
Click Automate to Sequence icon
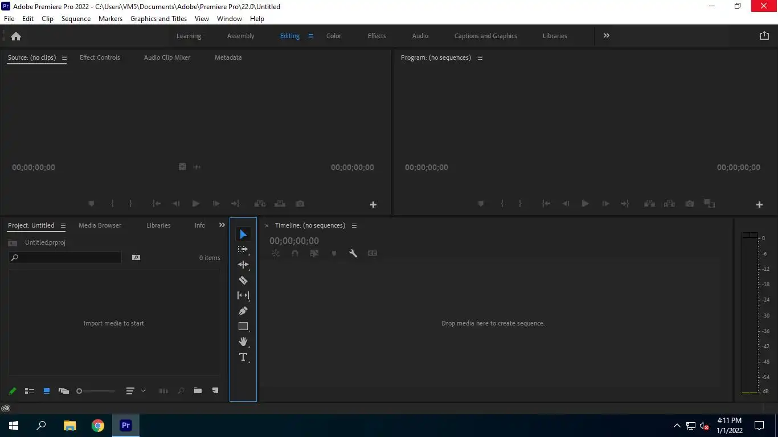tap(163, 391)
